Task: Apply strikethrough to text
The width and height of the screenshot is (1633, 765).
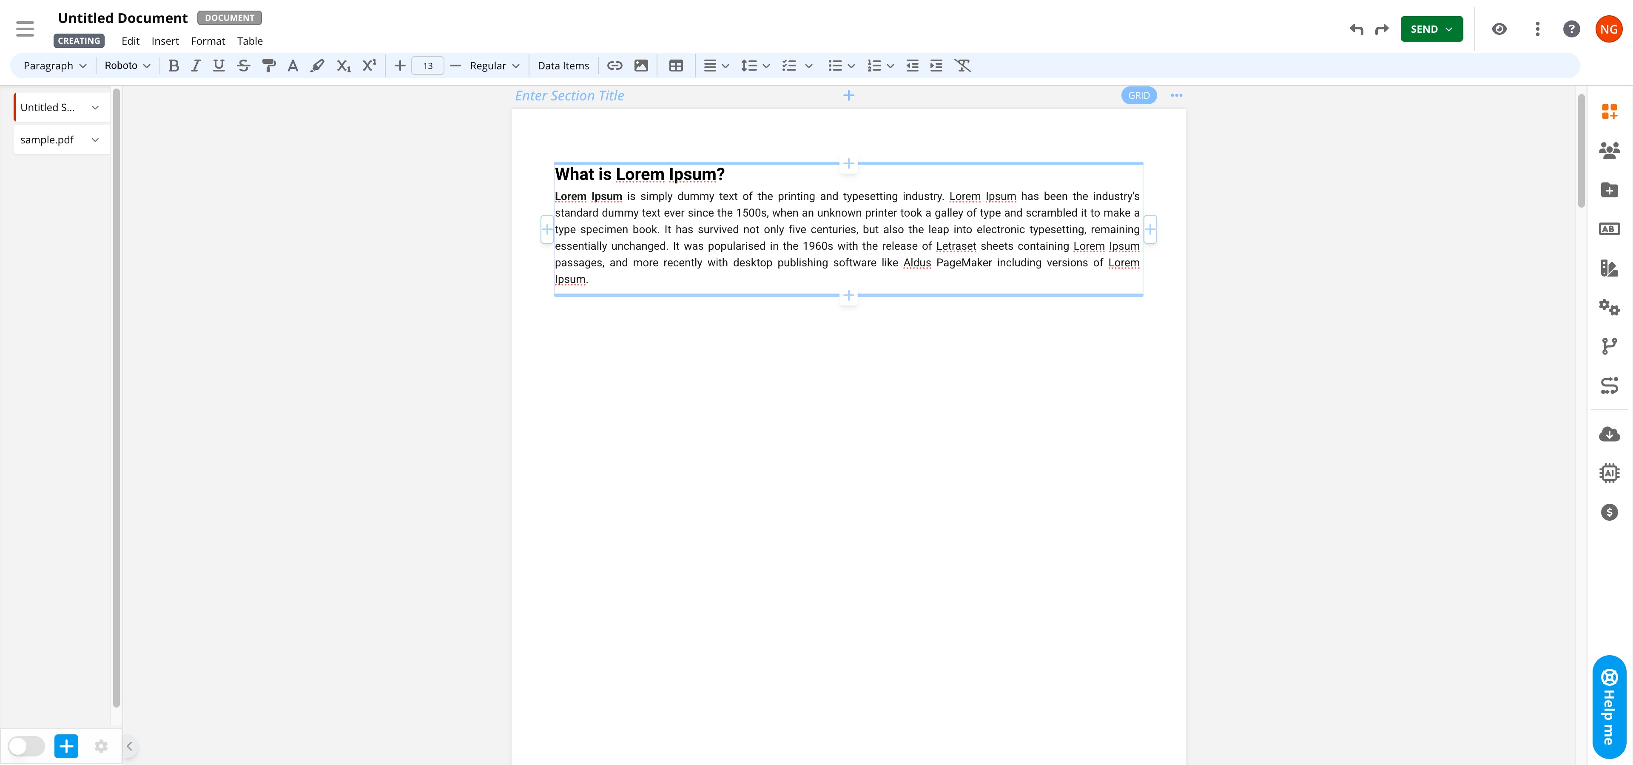Action: [243, 66]
